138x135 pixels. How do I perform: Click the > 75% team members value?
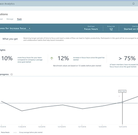127,58
